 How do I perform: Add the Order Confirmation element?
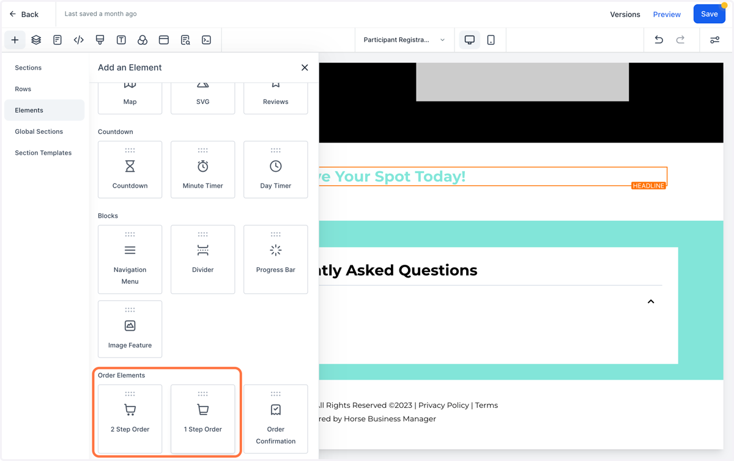[x=276, y=419]
